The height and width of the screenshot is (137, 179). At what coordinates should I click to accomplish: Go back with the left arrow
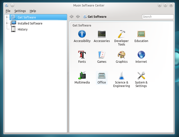tap(71, 16)
